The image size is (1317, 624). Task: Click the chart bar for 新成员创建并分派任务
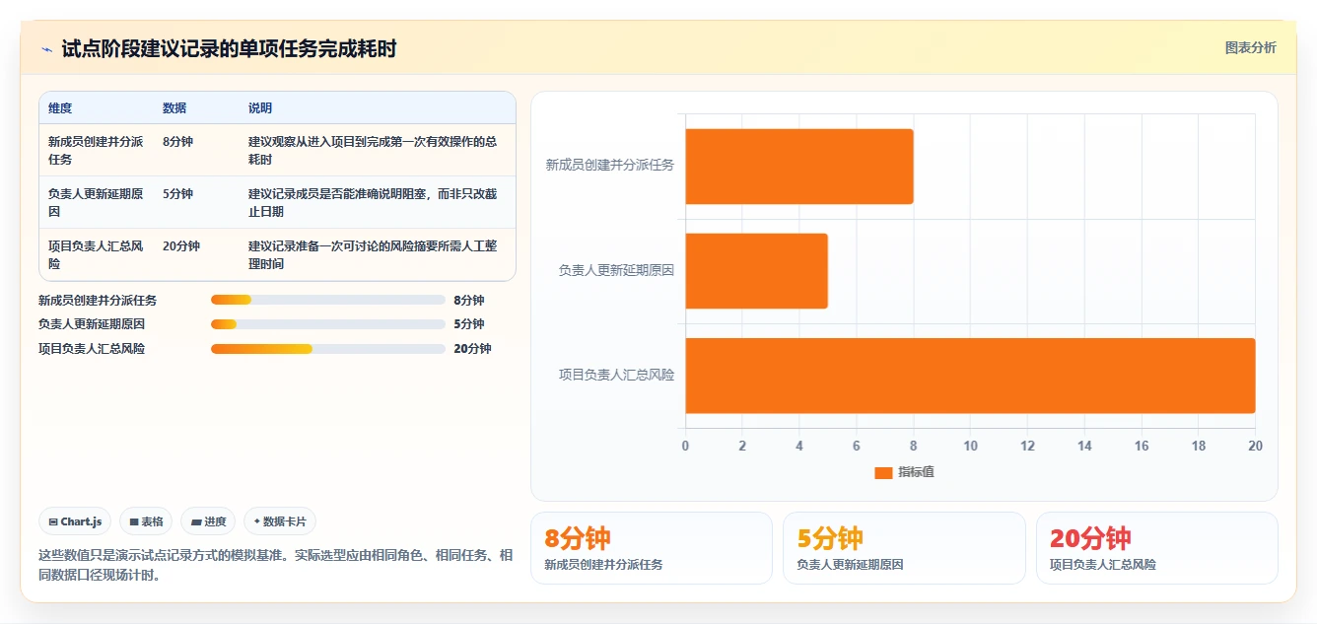[799, 167]
